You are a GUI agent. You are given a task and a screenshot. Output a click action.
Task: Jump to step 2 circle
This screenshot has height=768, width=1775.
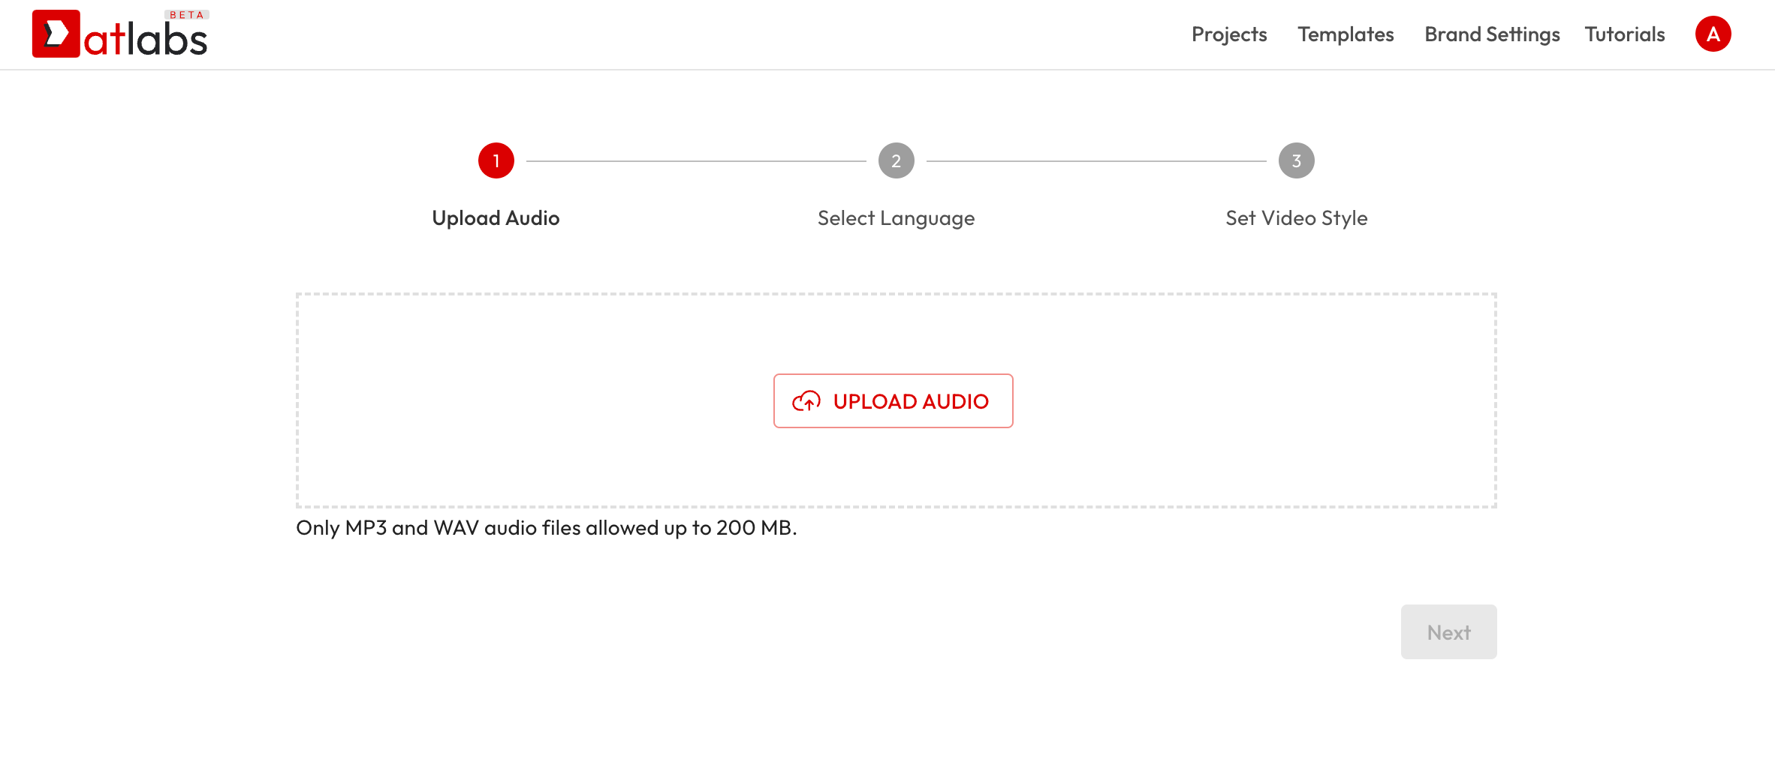pos(896,160)
